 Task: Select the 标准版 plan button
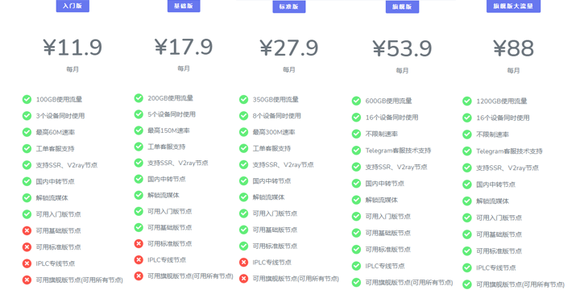[289, 6]
